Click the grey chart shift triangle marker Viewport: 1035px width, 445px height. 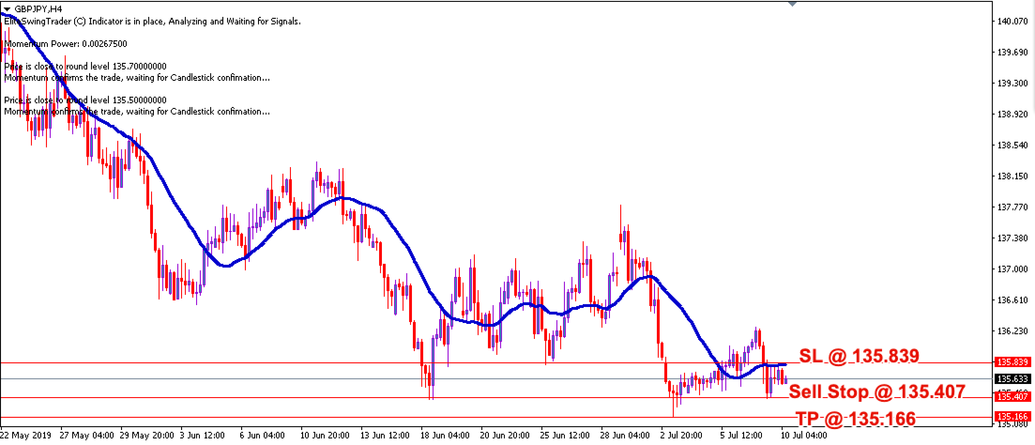[x=792, y=4]
